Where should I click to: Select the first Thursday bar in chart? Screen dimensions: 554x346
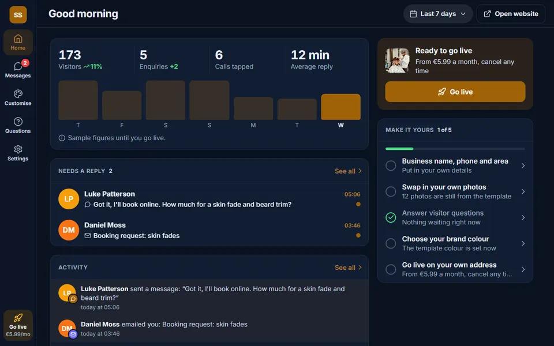[x=78, y=100]
